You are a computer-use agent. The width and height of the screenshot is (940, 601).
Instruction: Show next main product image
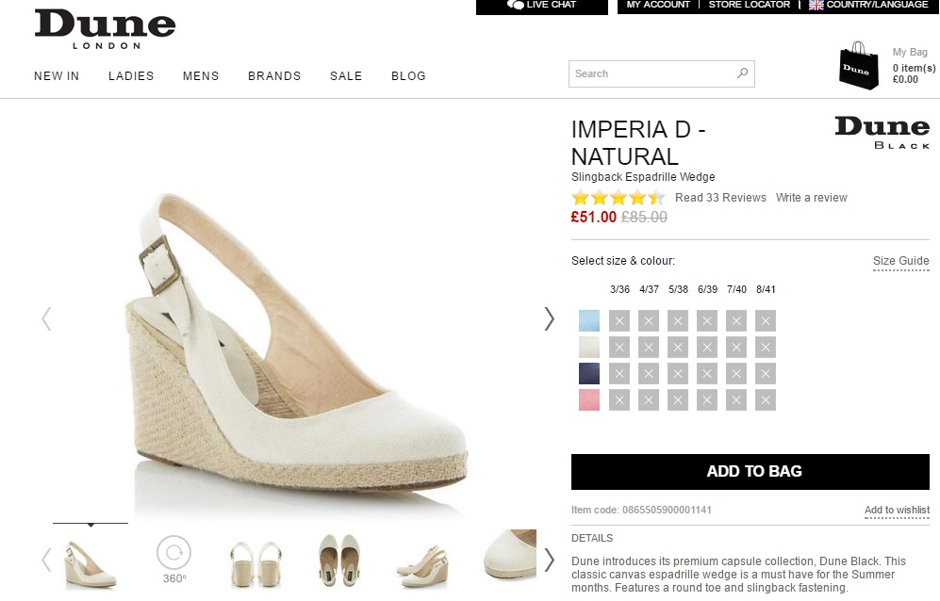pos(549,319)
